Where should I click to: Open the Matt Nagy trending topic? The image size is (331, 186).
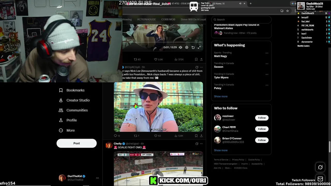click(221, 56)
